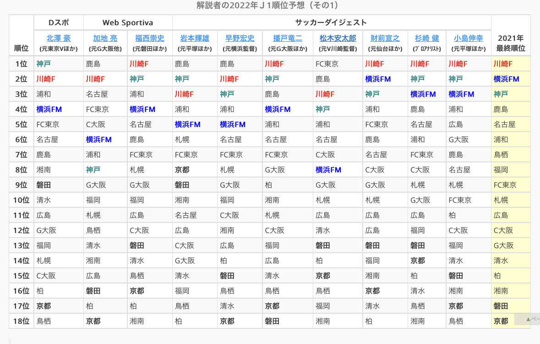Image resolution: width=540 pixels, height=344 pixels.
Task: Select 広島 in 小島伸幸's 5位 cell
Action: coord(456,125)
